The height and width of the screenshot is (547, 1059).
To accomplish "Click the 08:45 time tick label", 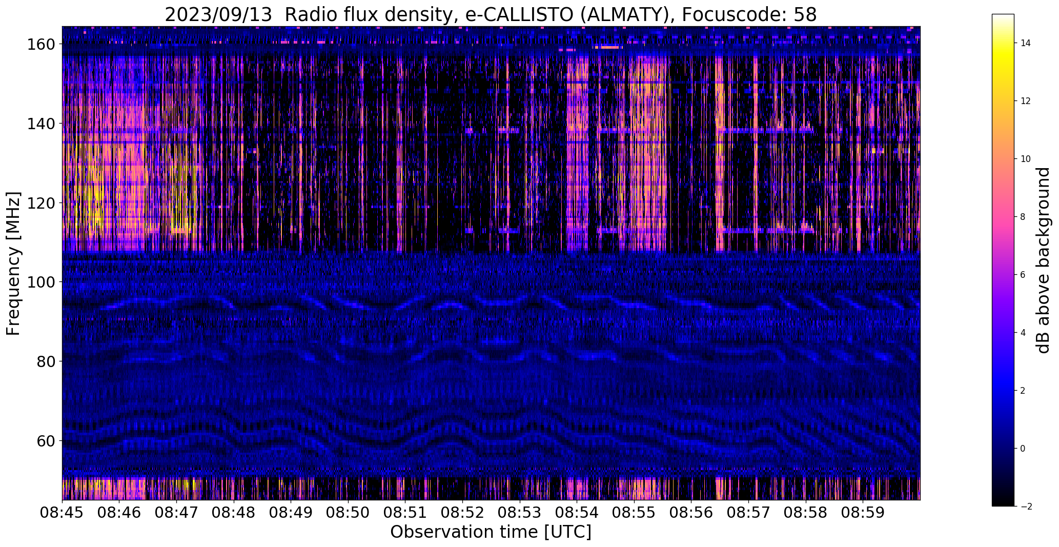I will [63, 512].
